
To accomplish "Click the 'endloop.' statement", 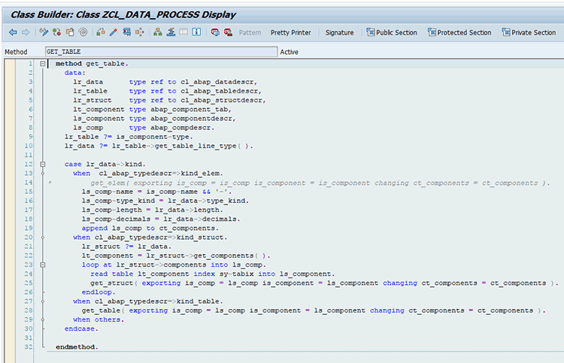I will pos(99,292).
